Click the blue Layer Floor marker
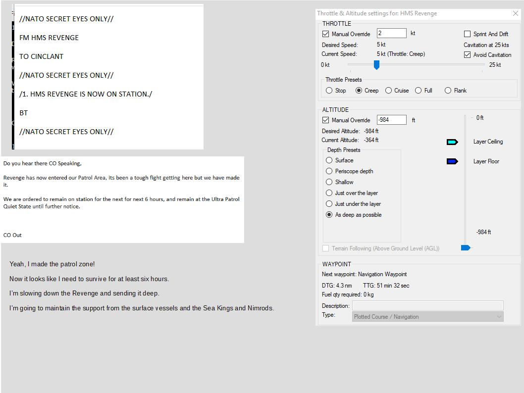Image resolution: width=524 pixels, height=393 pixels. point(452,162)
